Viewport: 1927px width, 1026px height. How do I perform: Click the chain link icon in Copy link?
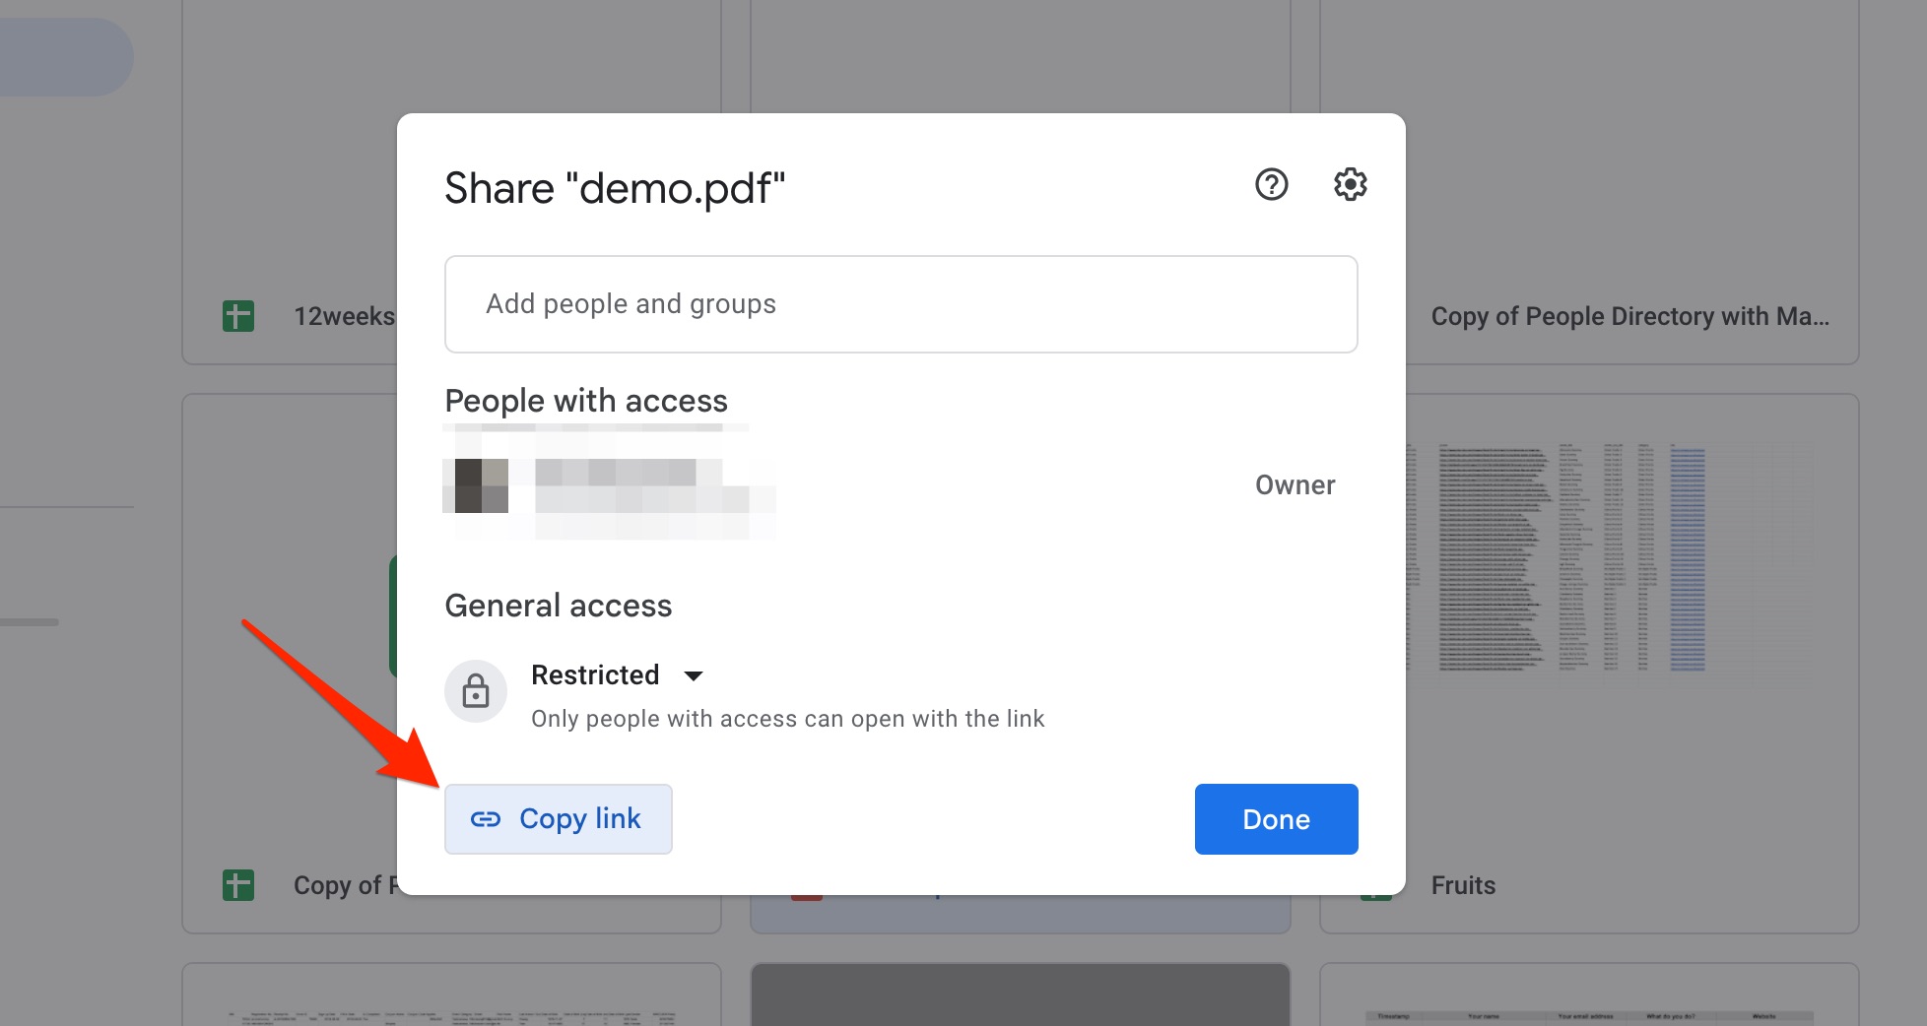click(486, 819)
